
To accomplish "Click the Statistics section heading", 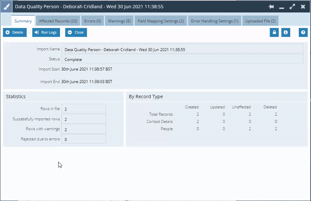I will [x=16, y=96].
